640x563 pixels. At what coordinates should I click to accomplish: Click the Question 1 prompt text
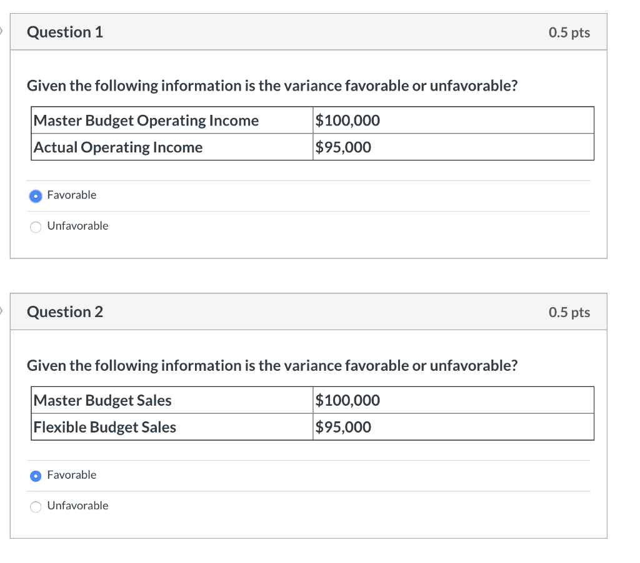[272, 86]
